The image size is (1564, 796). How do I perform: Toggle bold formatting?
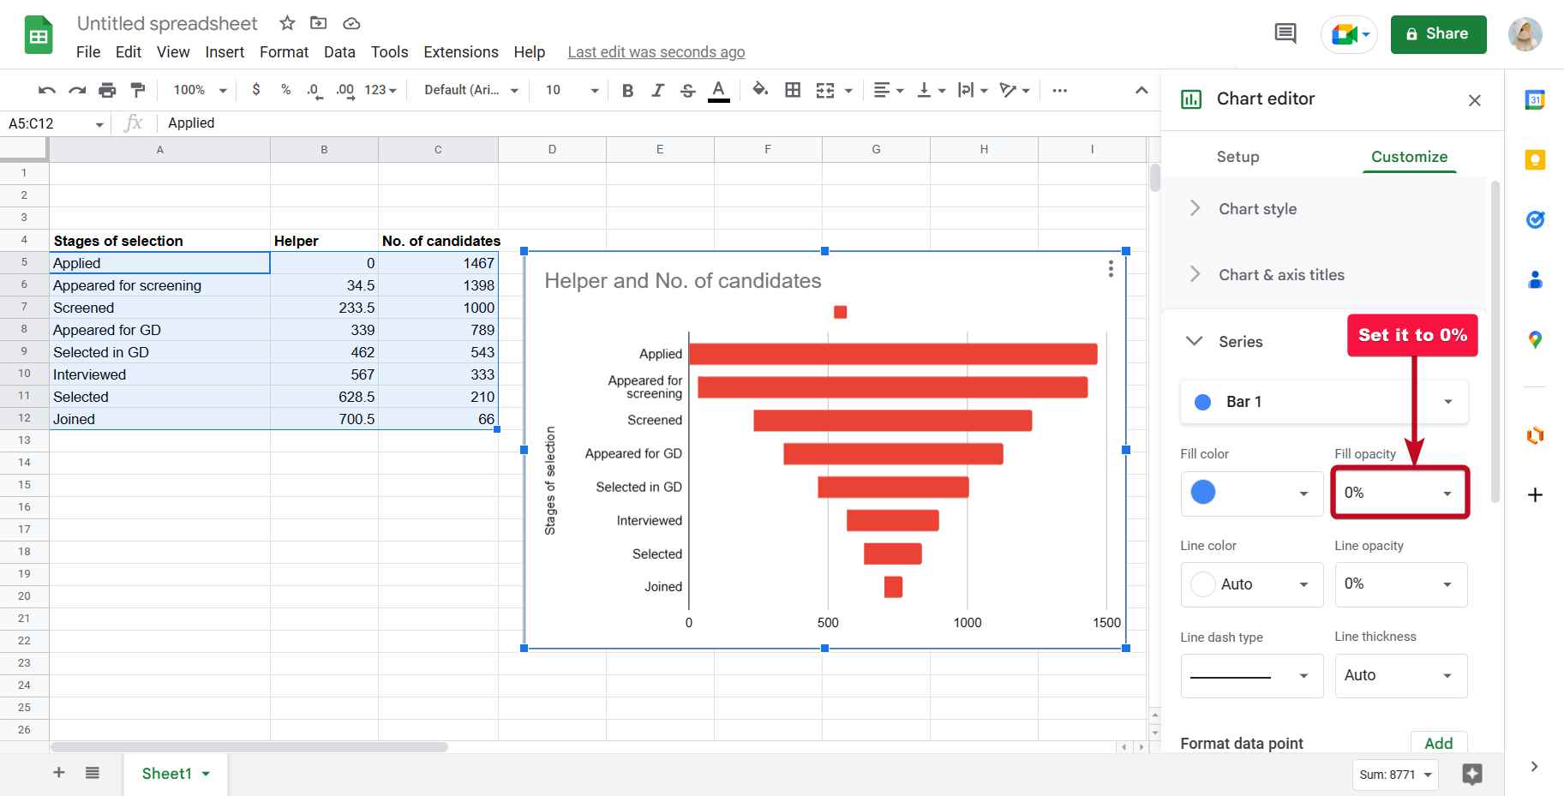(x=627, y=90)
